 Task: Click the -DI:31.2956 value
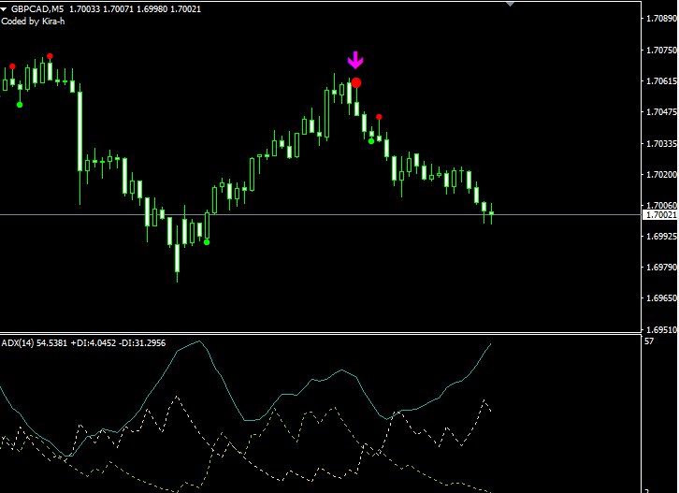click(x=142, y=343)
